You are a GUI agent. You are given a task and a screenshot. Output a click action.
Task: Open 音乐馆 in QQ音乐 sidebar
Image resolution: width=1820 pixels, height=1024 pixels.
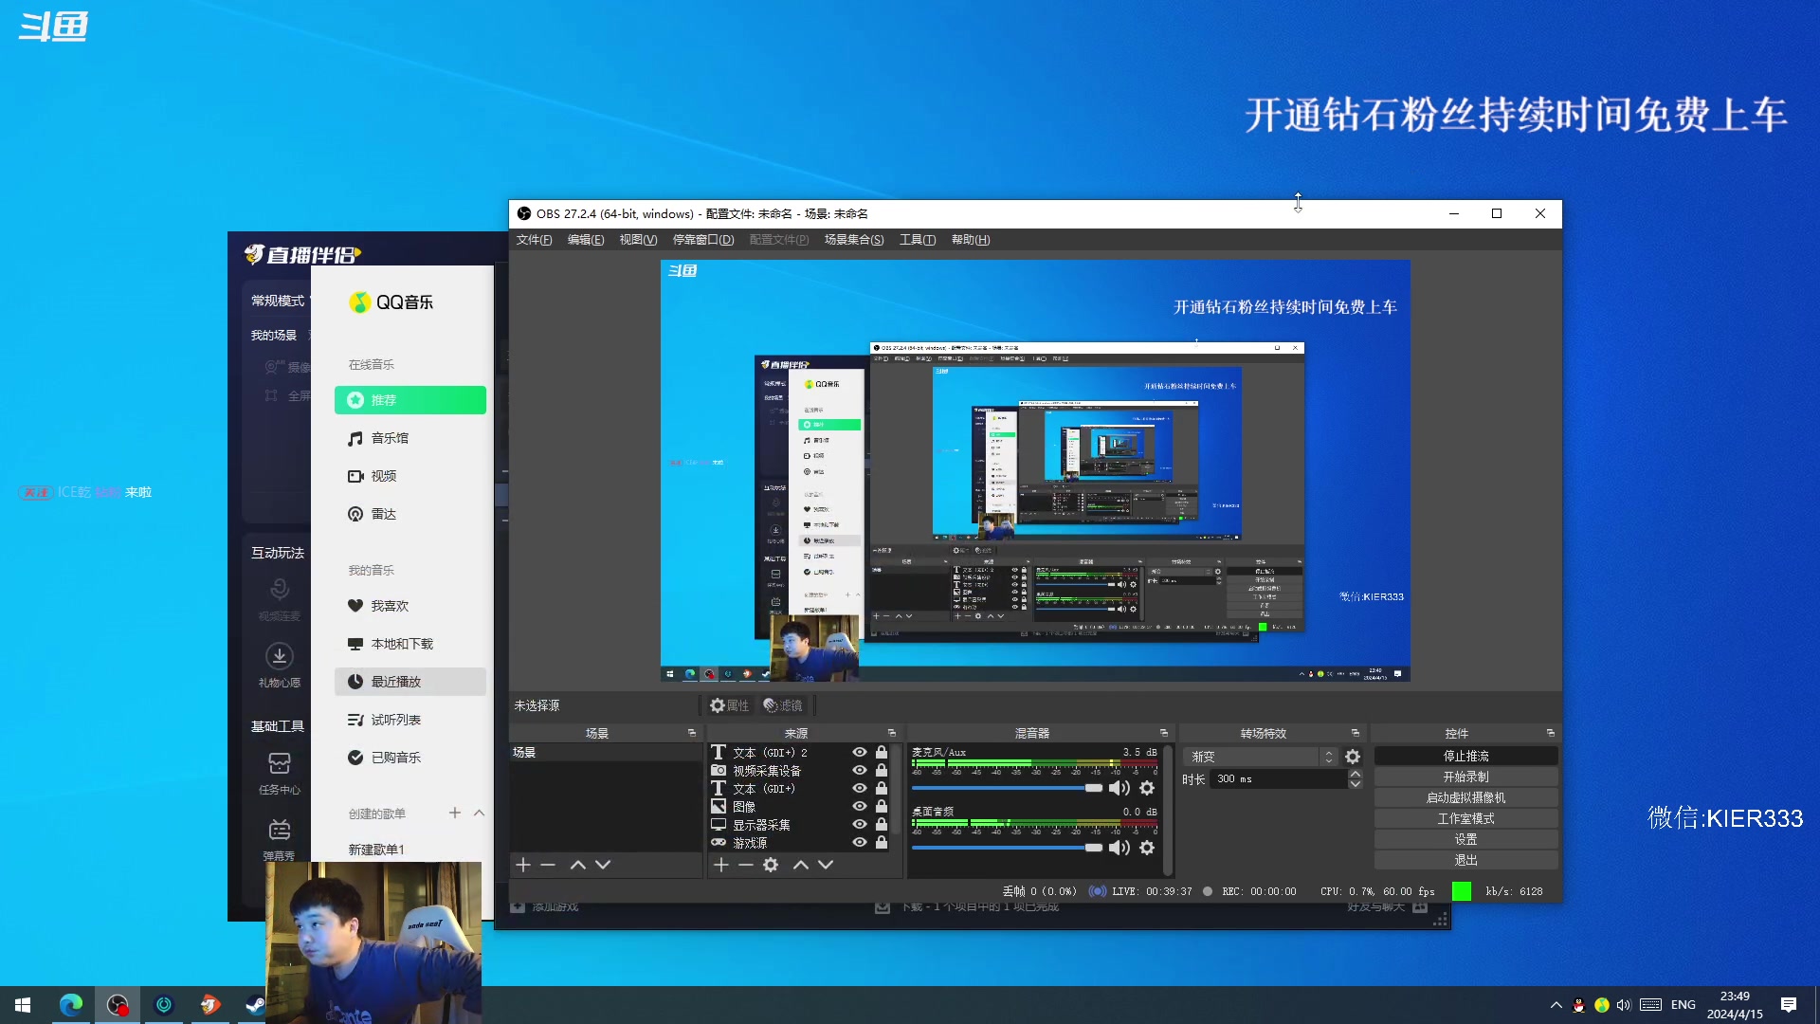tap(410, 438)
